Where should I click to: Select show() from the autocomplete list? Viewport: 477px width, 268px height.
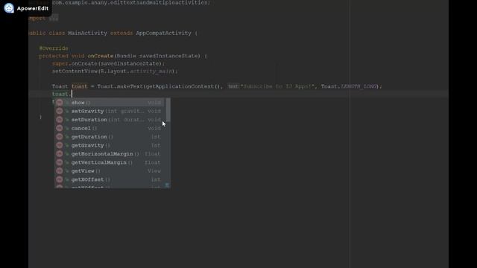pos(110,103)
